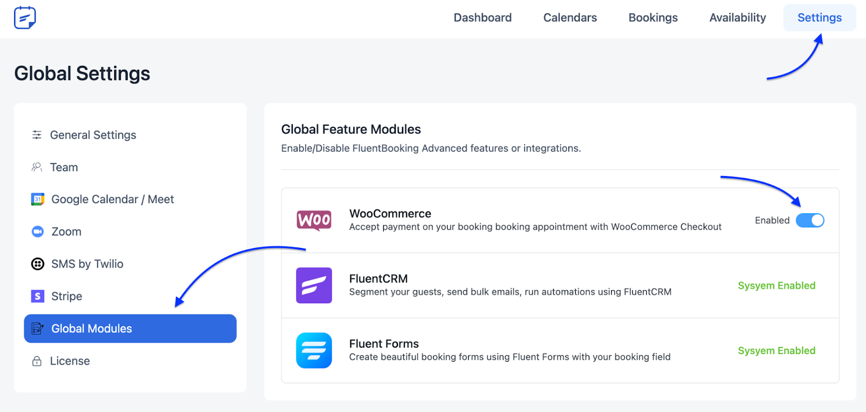Open SMS by Twilio settings
Image resolution: width=866 pixels, height=412 pixels.
click(x=87, y=264)
